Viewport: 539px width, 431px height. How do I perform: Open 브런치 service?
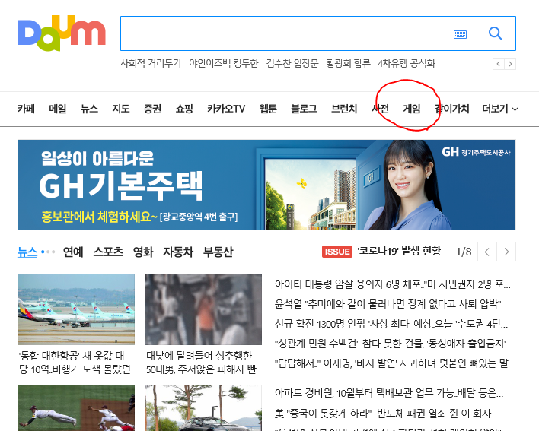coord(344,109)
